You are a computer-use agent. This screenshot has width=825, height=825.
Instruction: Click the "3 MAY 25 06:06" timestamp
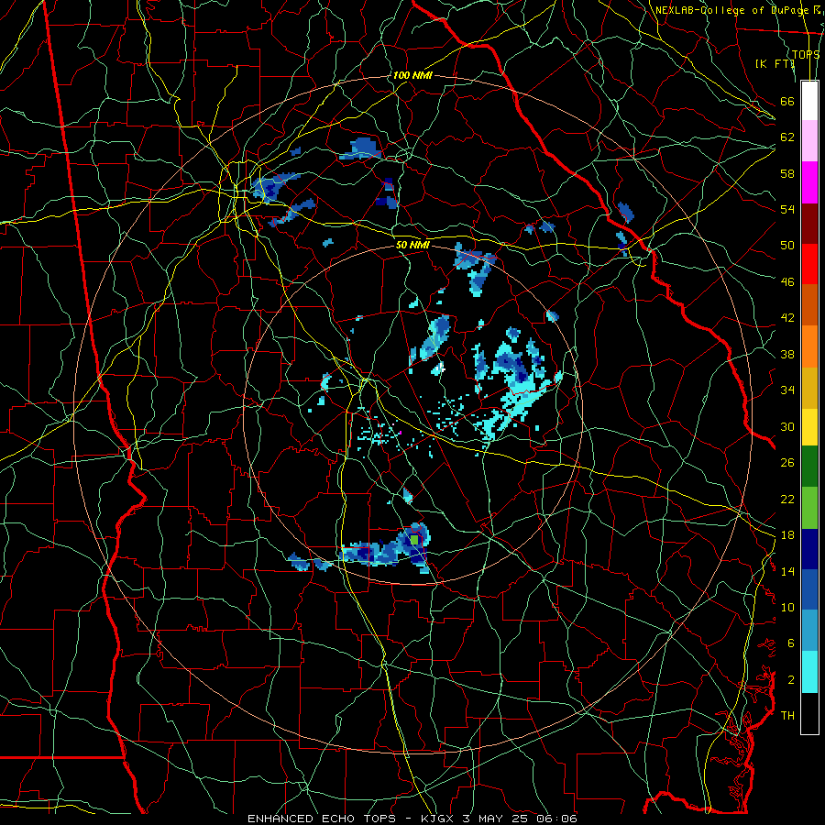pyautogui.click(x=520, y=819)
